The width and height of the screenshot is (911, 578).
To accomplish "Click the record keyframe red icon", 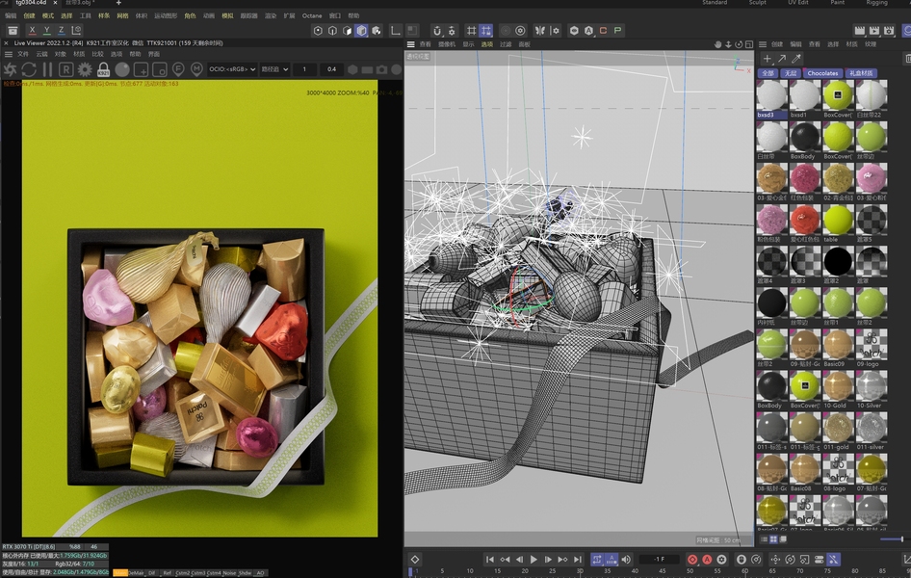I will 692,560.
